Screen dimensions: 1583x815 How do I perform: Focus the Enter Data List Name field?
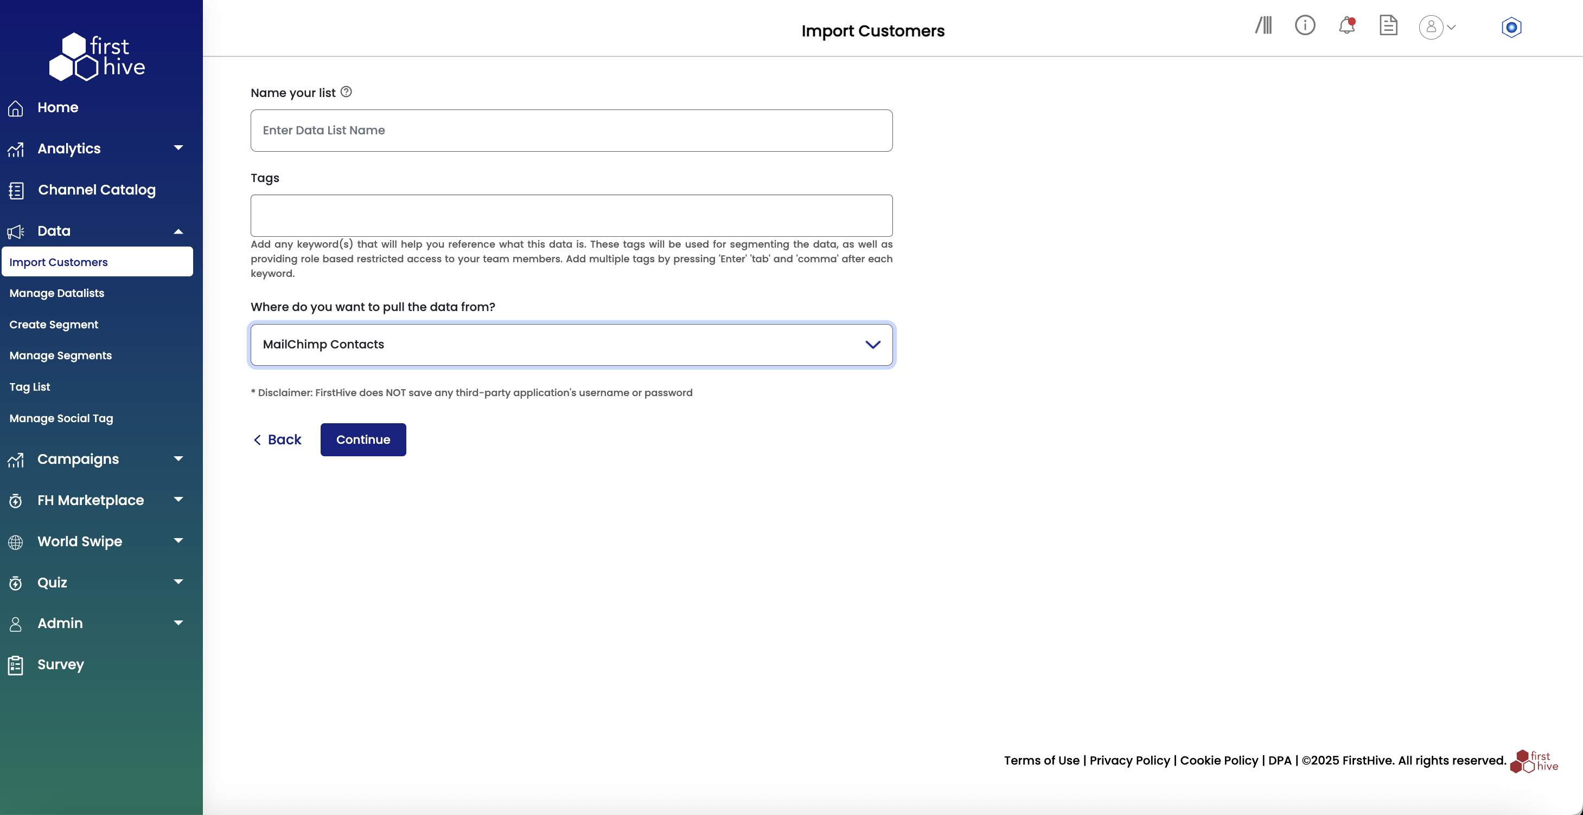571,131
